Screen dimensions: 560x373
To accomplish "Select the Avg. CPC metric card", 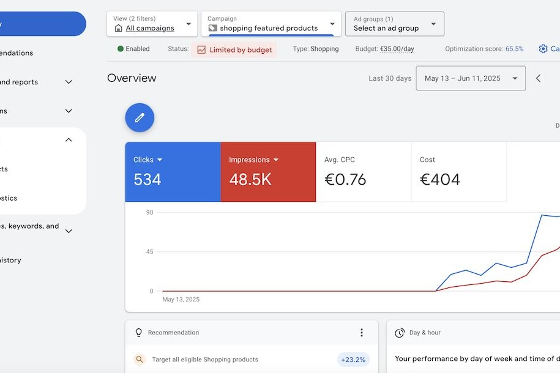I will pyautogui.click(x=364, y=172).
